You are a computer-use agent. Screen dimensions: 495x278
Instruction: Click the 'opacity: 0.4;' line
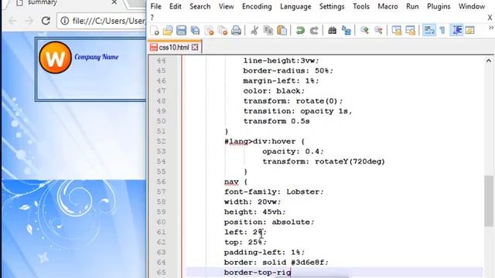pos(293,151)
